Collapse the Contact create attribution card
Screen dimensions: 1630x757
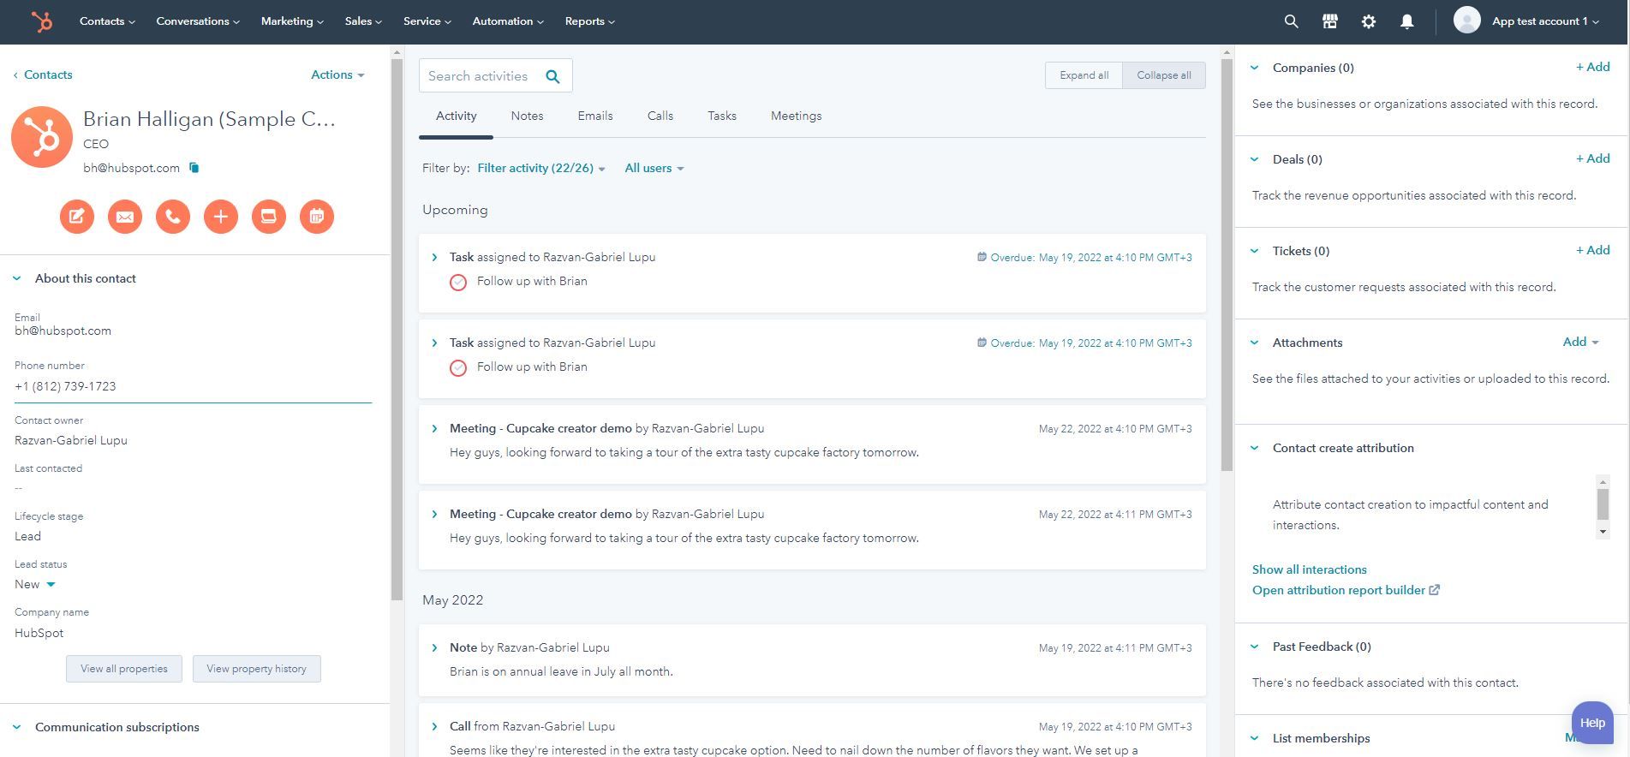click(1255, 448)
